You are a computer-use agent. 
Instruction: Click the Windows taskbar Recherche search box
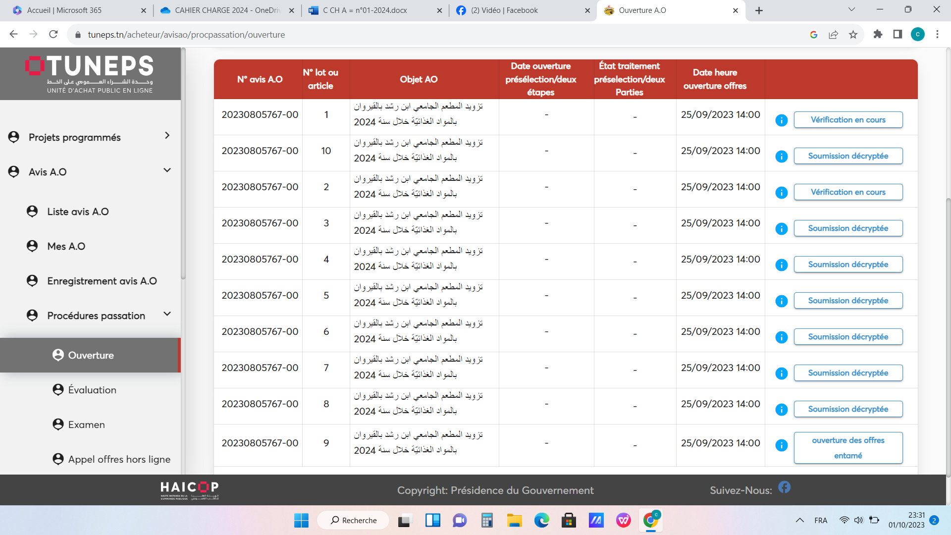click(x=354, y=520)
